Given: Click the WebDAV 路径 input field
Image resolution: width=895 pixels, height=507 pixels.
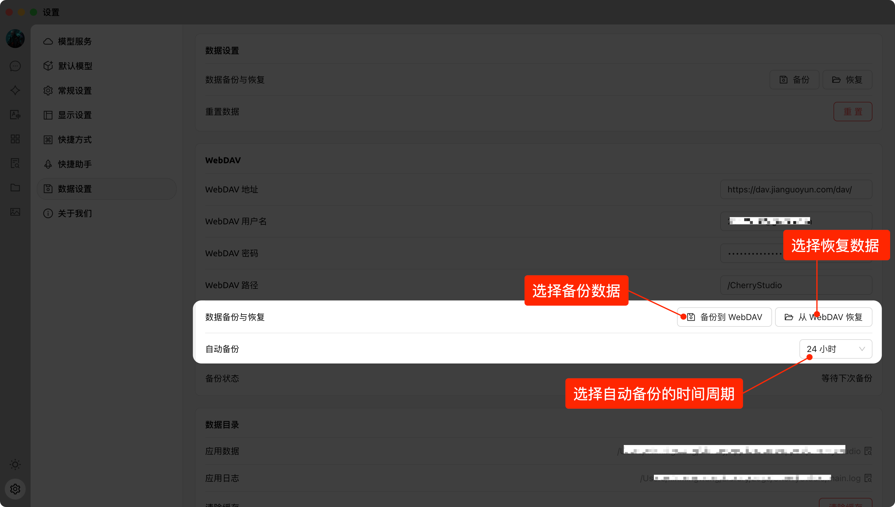Looking at the screenshot, I should coord(796,285).
